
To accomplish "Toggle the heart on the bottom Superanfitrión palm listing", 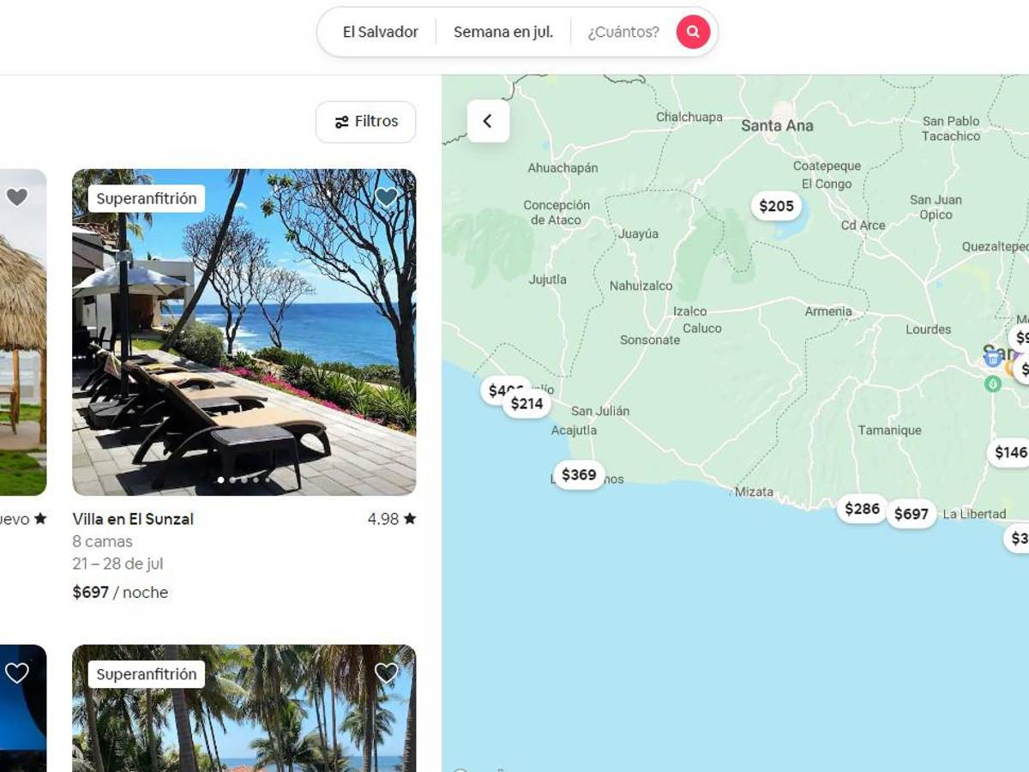I will [x=387, y=673].
